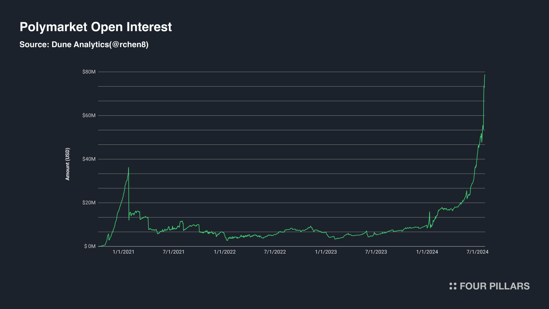Image resolution: width=549 pixels, height=309 pixels.
Task: Click the 7/1/2022 date label
Action: pos(275,252)
